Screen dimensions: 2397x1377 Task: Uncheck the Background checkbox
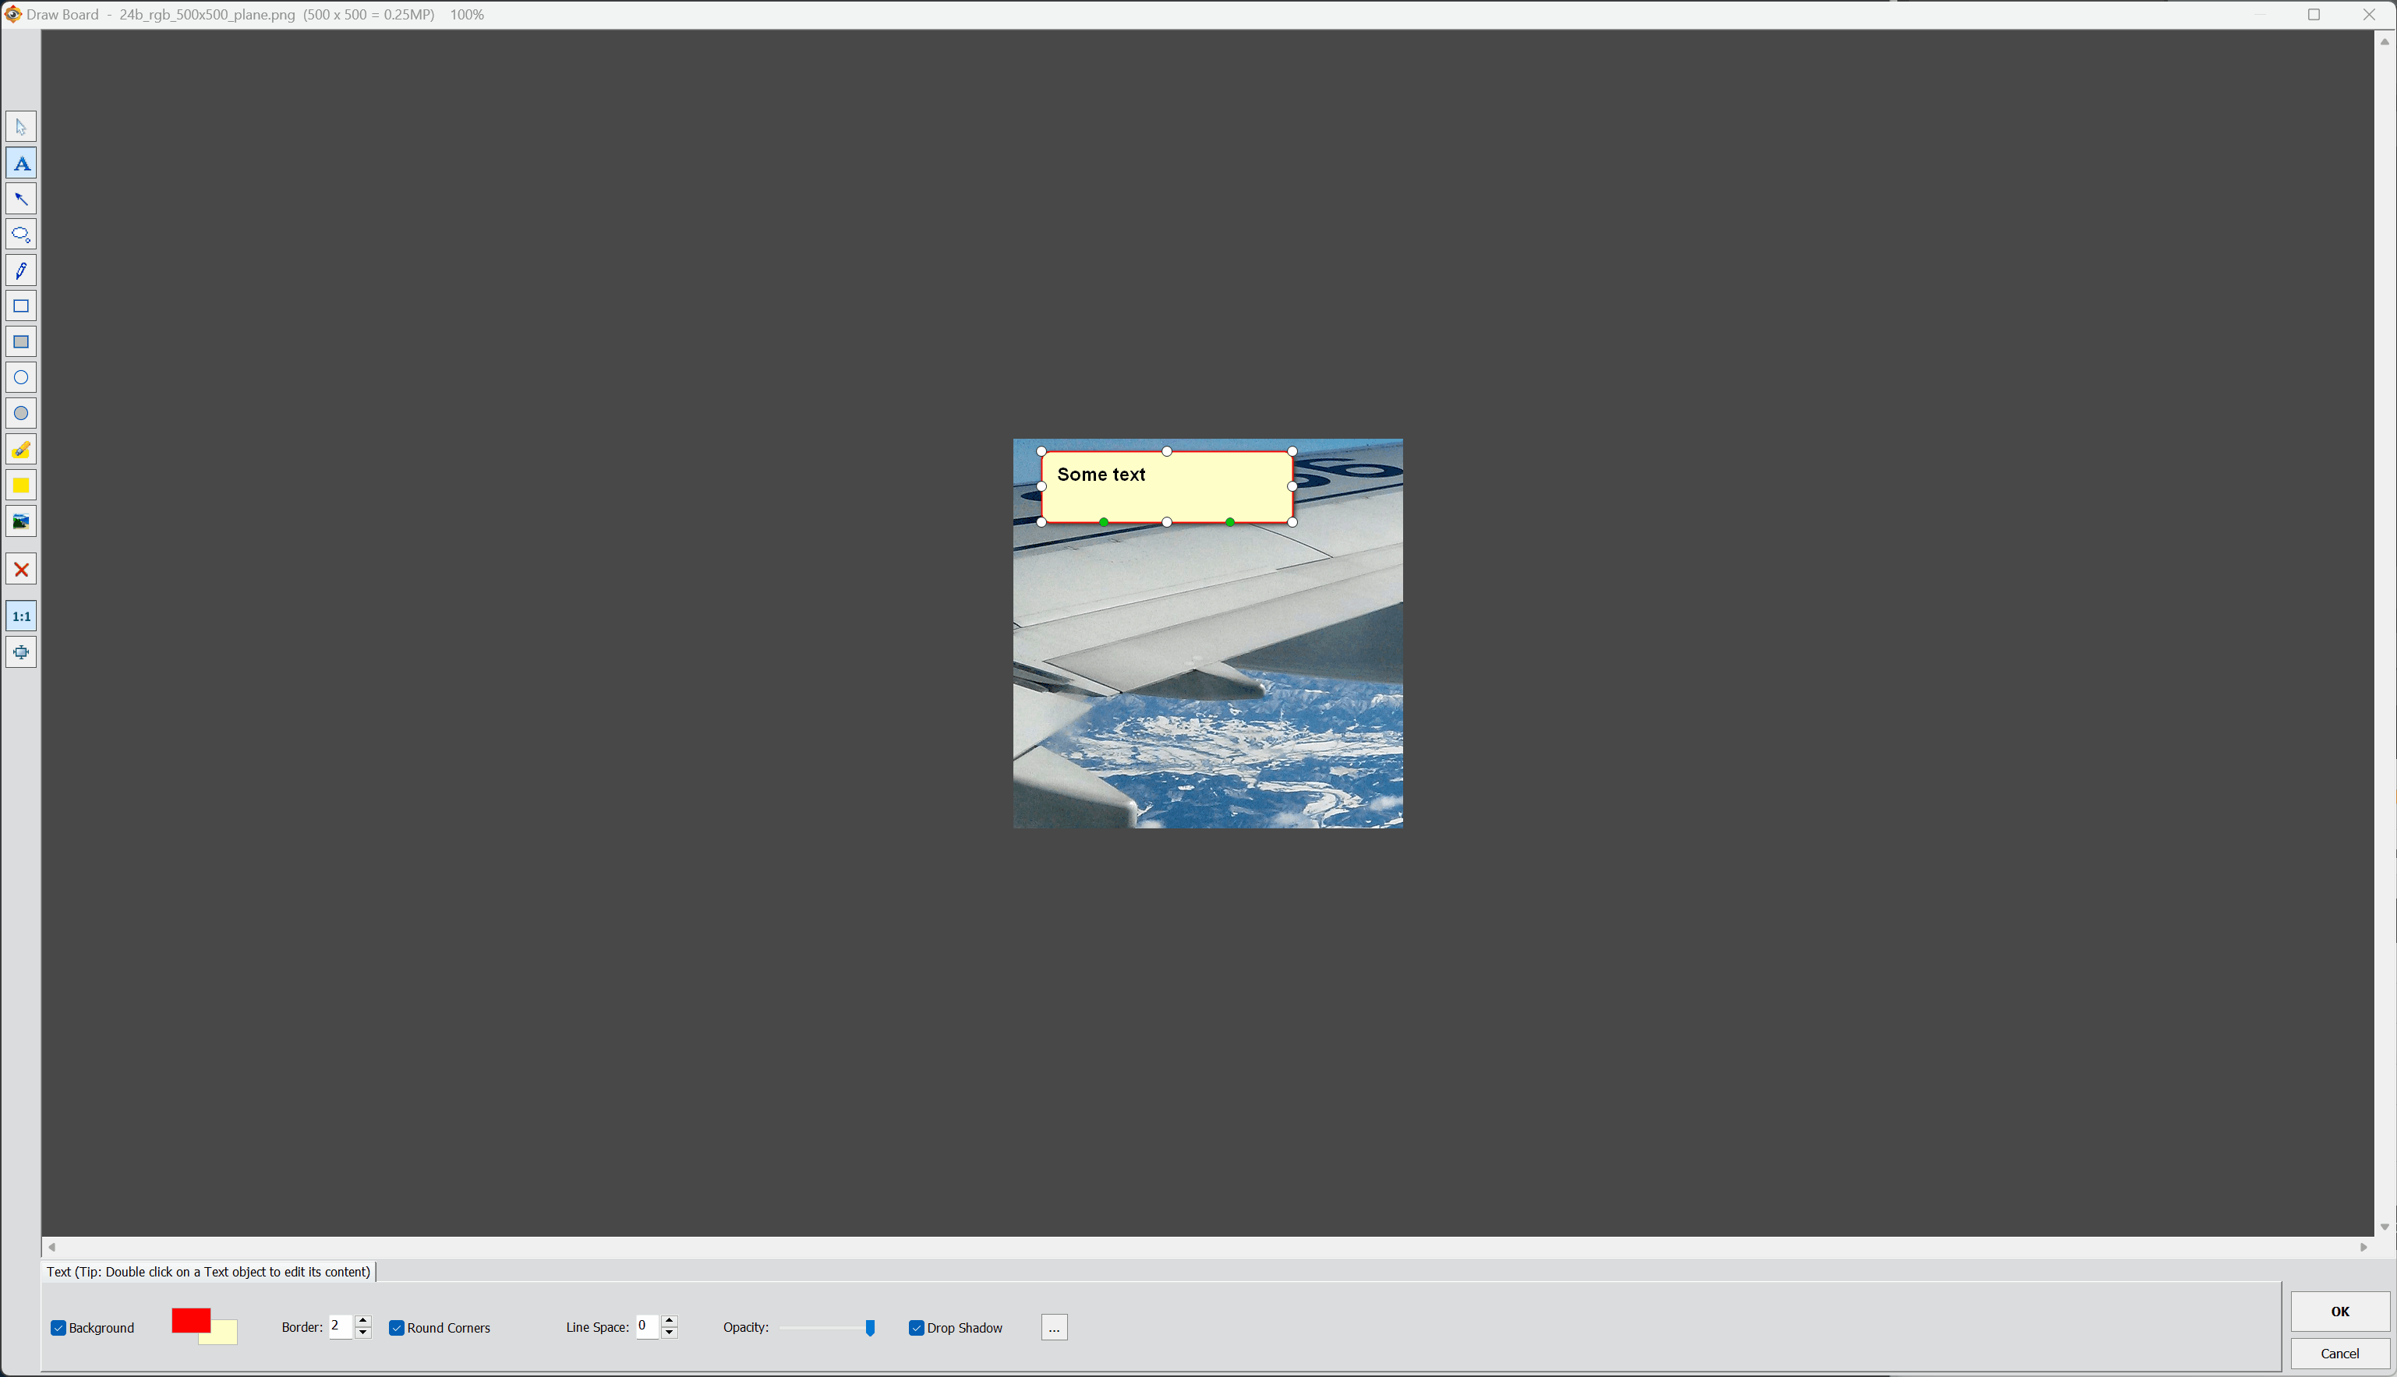58,1328
